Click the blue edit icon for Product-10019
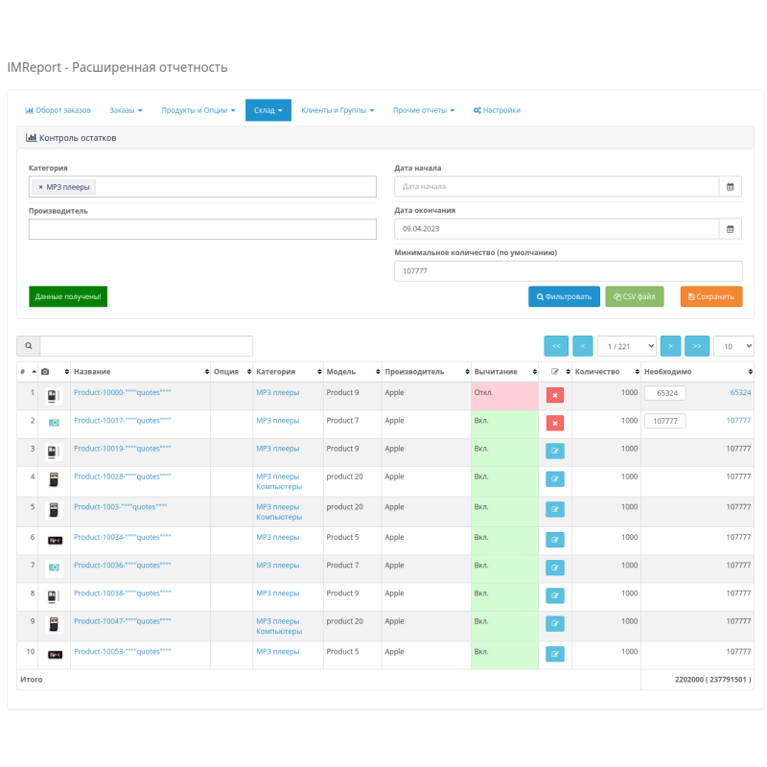The image size is (767, 767). point(554,451)
